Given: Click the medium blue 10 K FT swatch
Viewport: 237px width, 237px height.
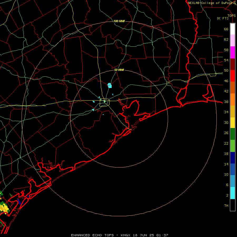Looking at the screenshot, I should (x=233, y=169).
